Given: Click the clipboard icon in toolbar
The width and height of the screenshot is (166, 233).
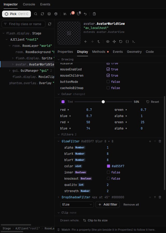Looking at the screenshot, I should [94, 14].
